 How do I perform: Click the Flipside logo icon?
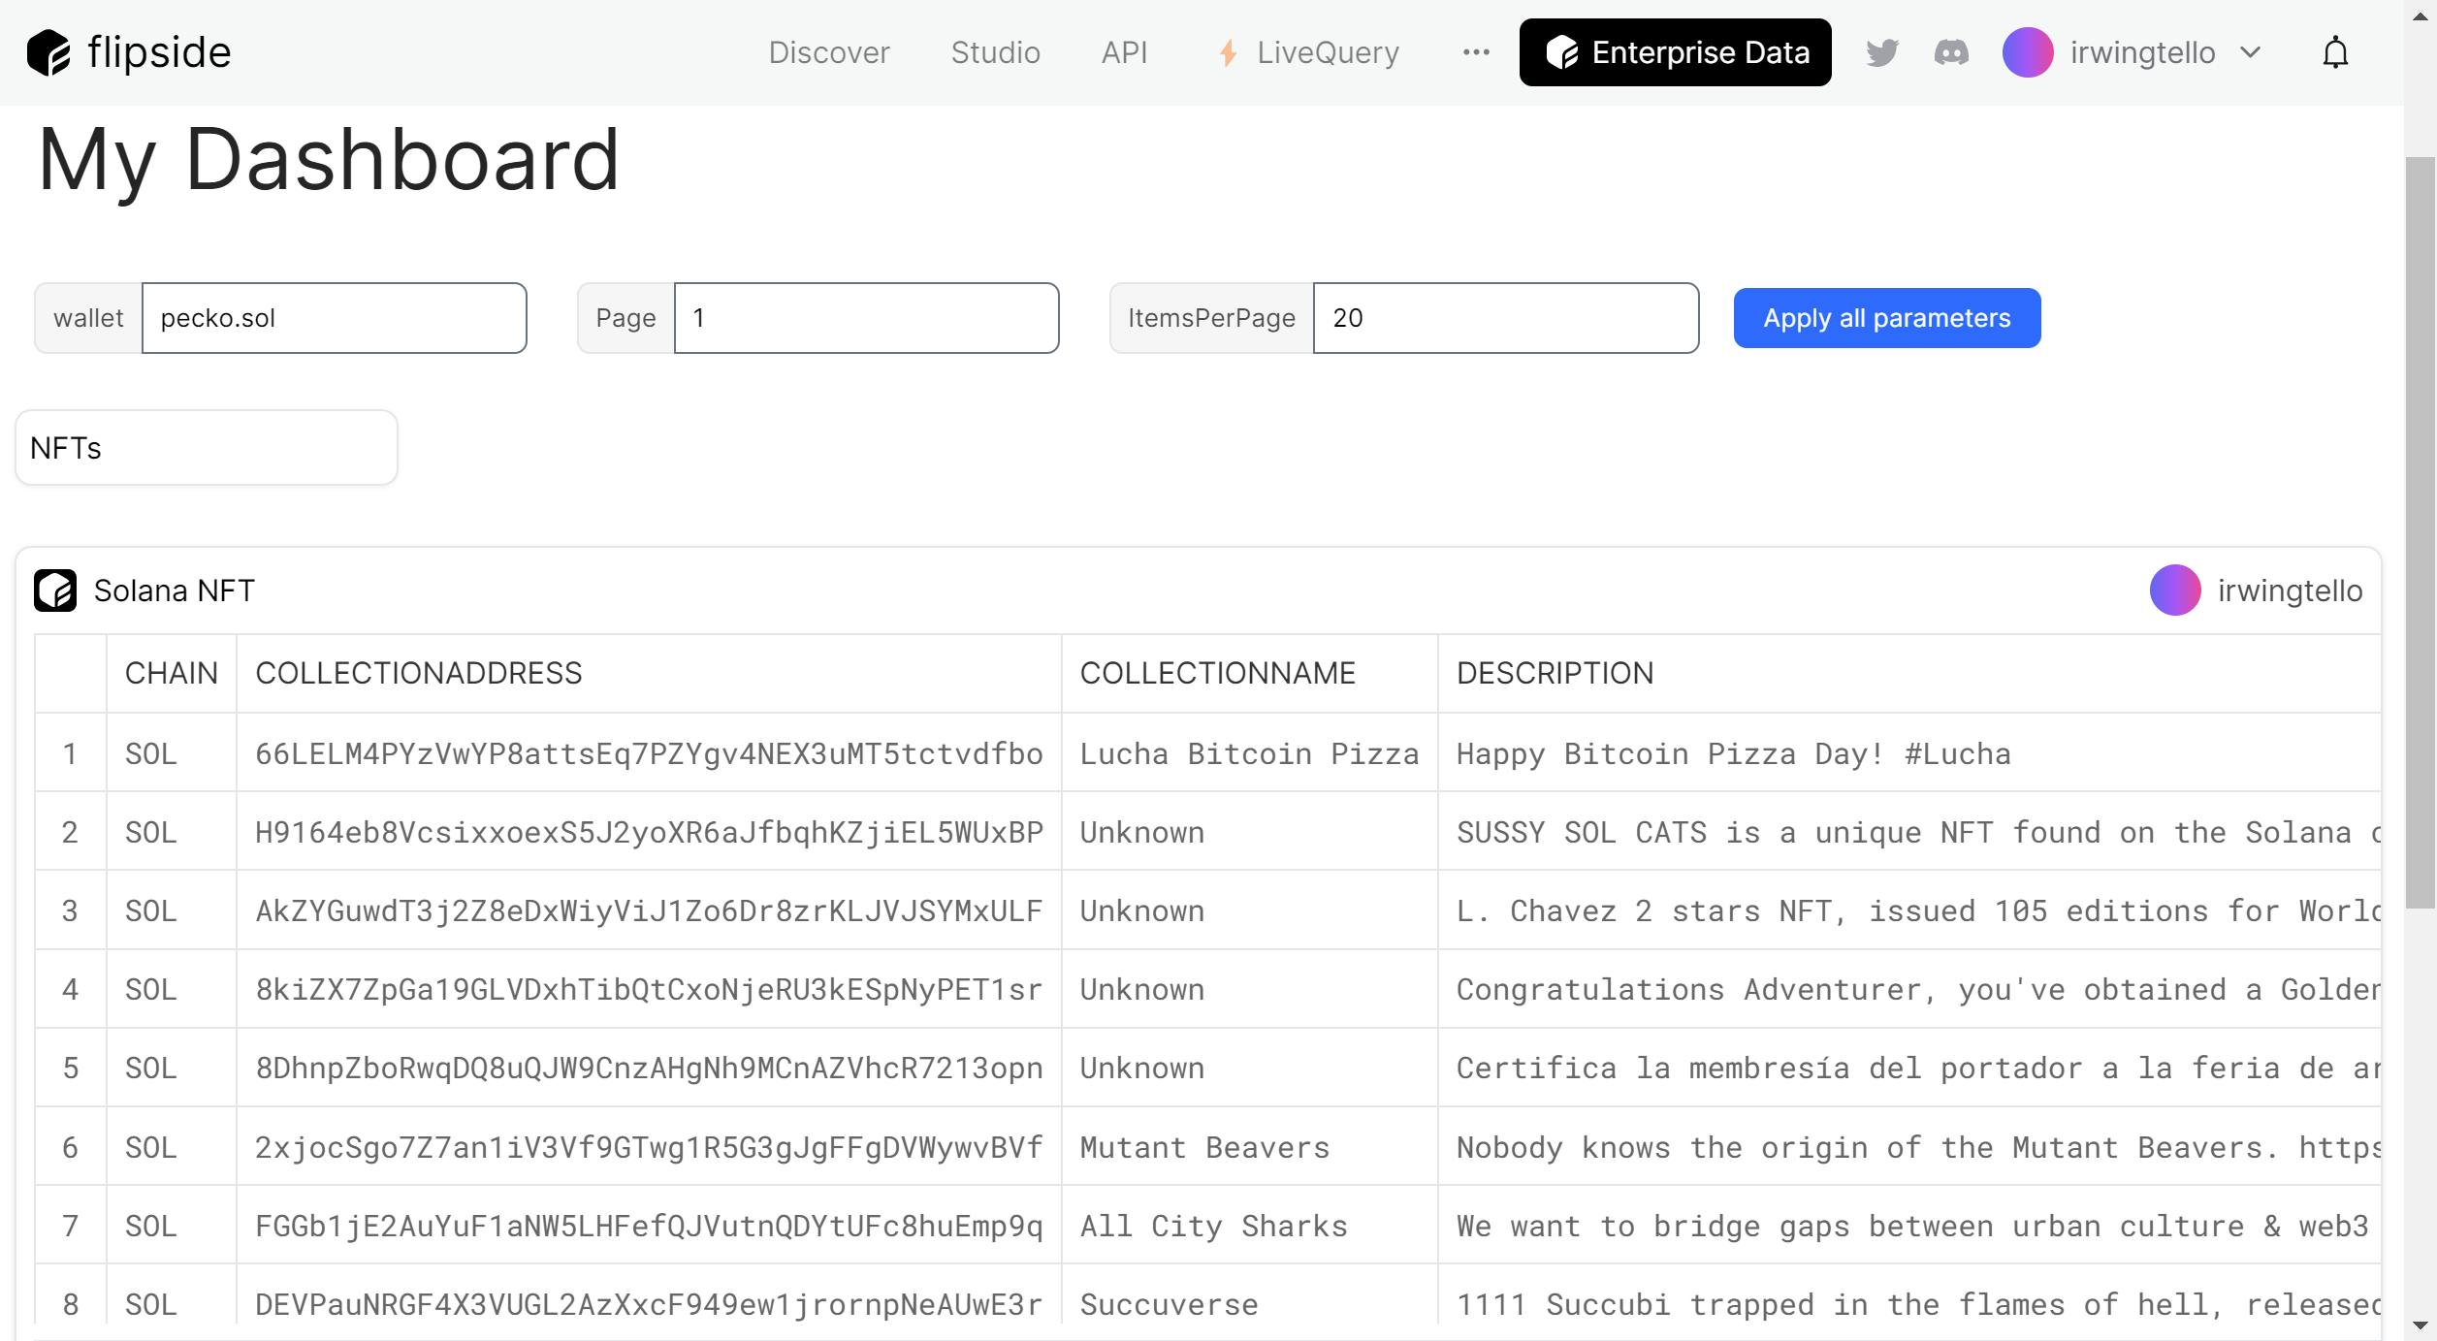pos(51,49)
